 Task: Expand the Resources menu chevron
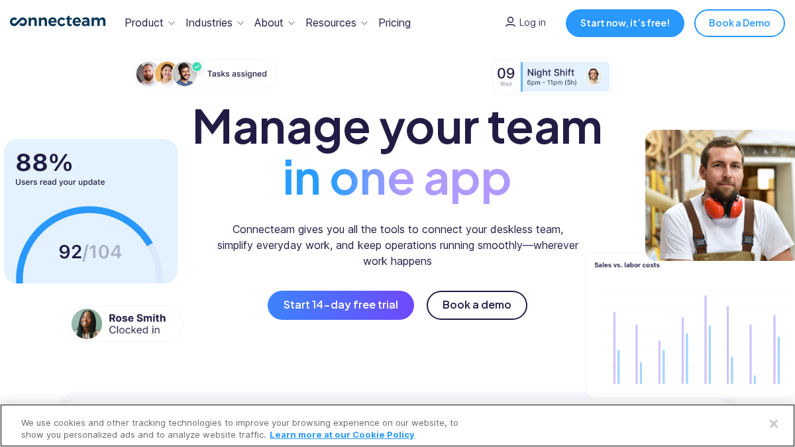click(x=364, y=23)
